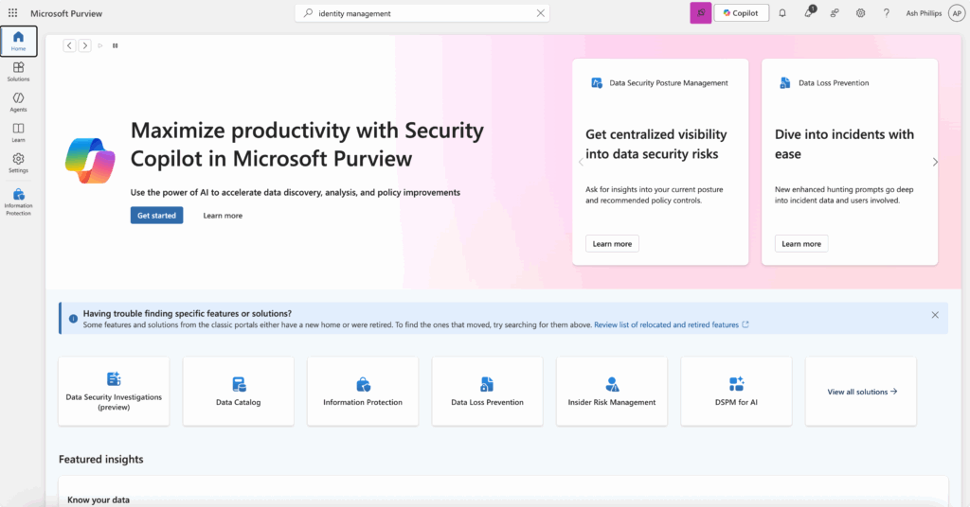This screenshot has width=970, height=507.
Task: Click the Get started button
Action: tap(156, 216)
